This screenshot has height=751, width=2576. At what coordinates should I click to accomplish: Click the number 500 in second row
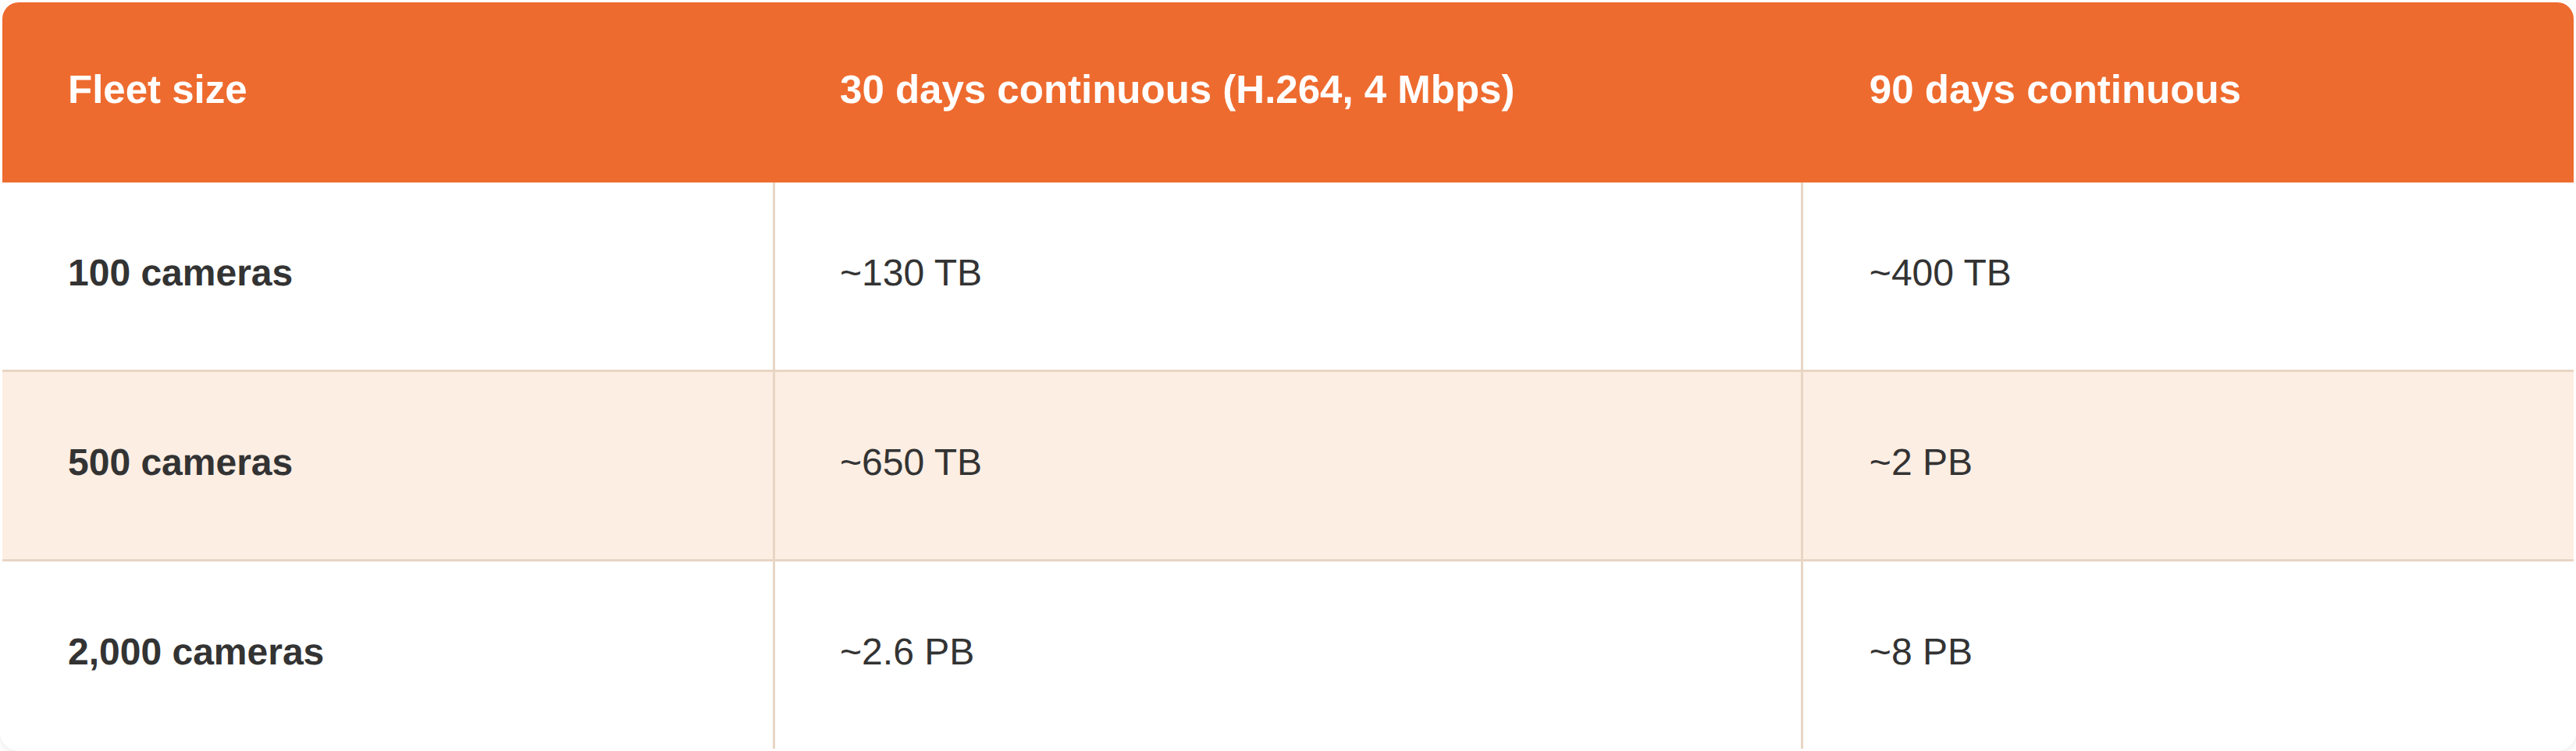coord(99,462)
